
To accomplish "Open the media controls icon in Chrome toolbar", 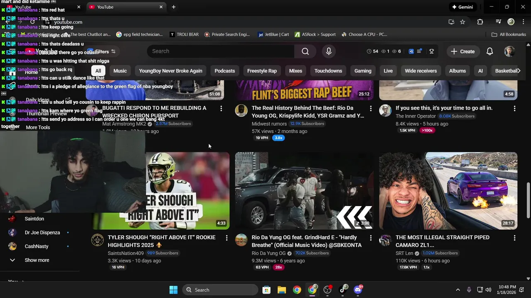I will tap(499, 22).
